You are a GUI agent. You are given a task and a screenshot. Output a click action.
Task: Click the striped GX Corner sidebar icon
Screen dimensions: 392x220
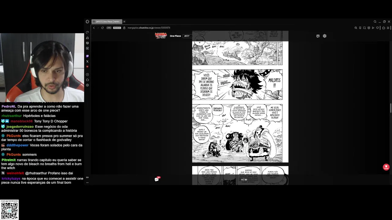[x=87, y=43]
